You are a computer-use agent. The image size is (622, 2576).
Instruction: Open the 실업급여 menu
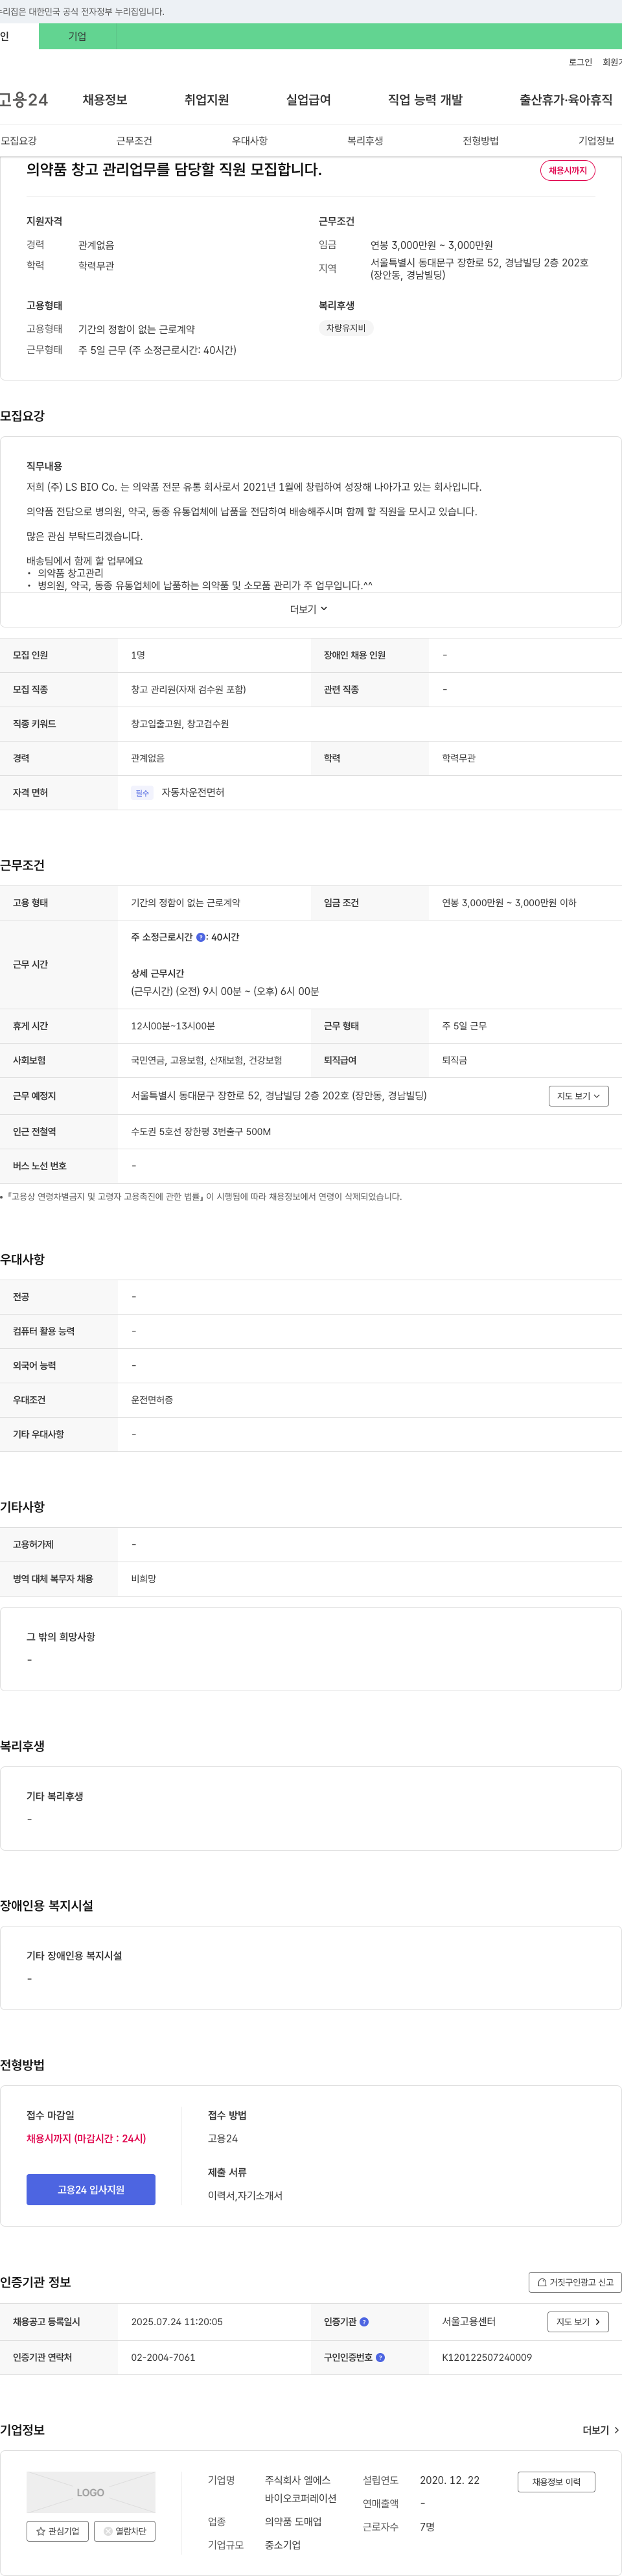coord(308,100)
